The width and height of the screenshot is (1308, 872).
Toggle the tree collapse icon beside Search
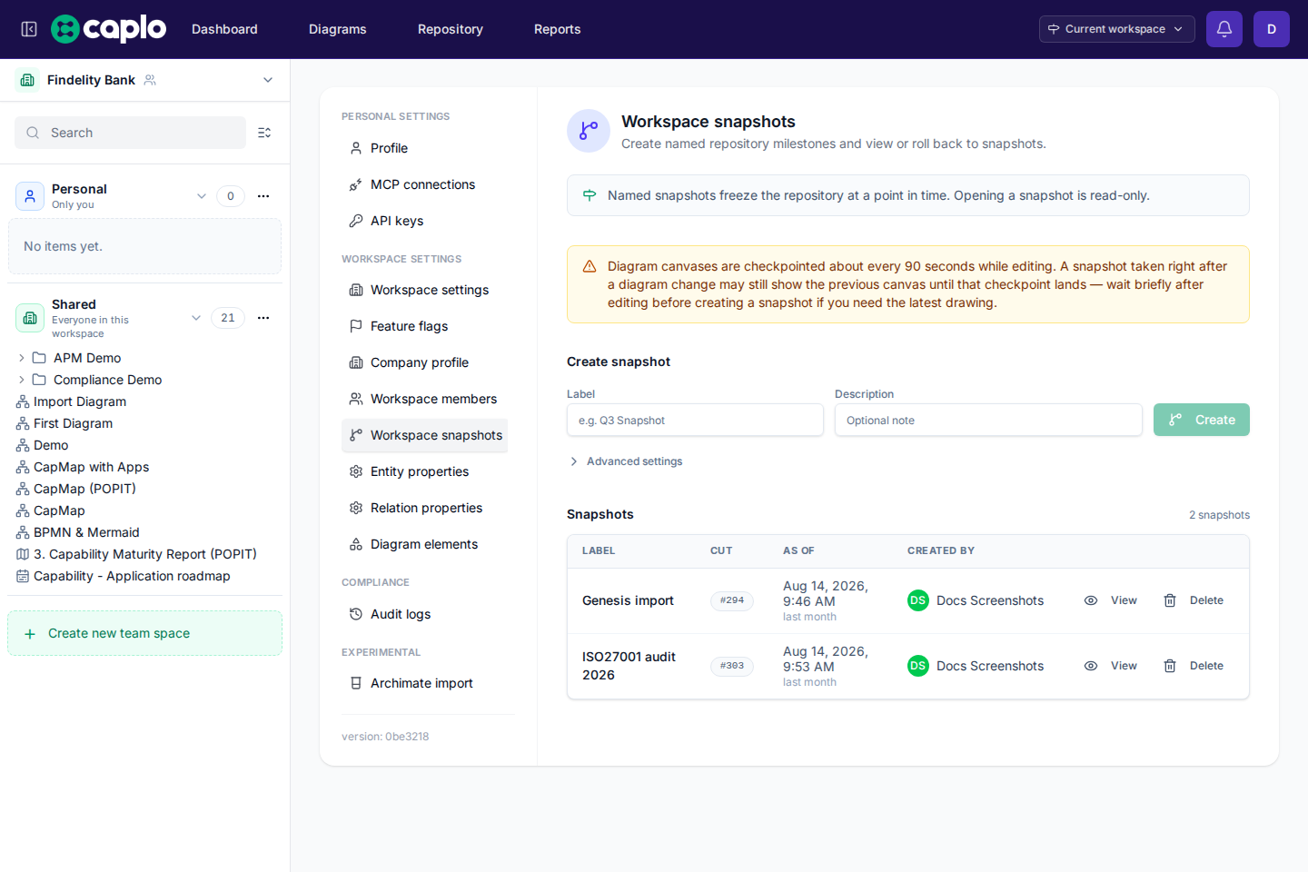pos(264,133)
